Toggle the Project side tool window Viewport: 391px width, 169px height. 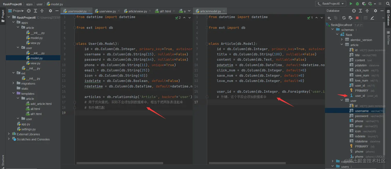click(3, 16)
